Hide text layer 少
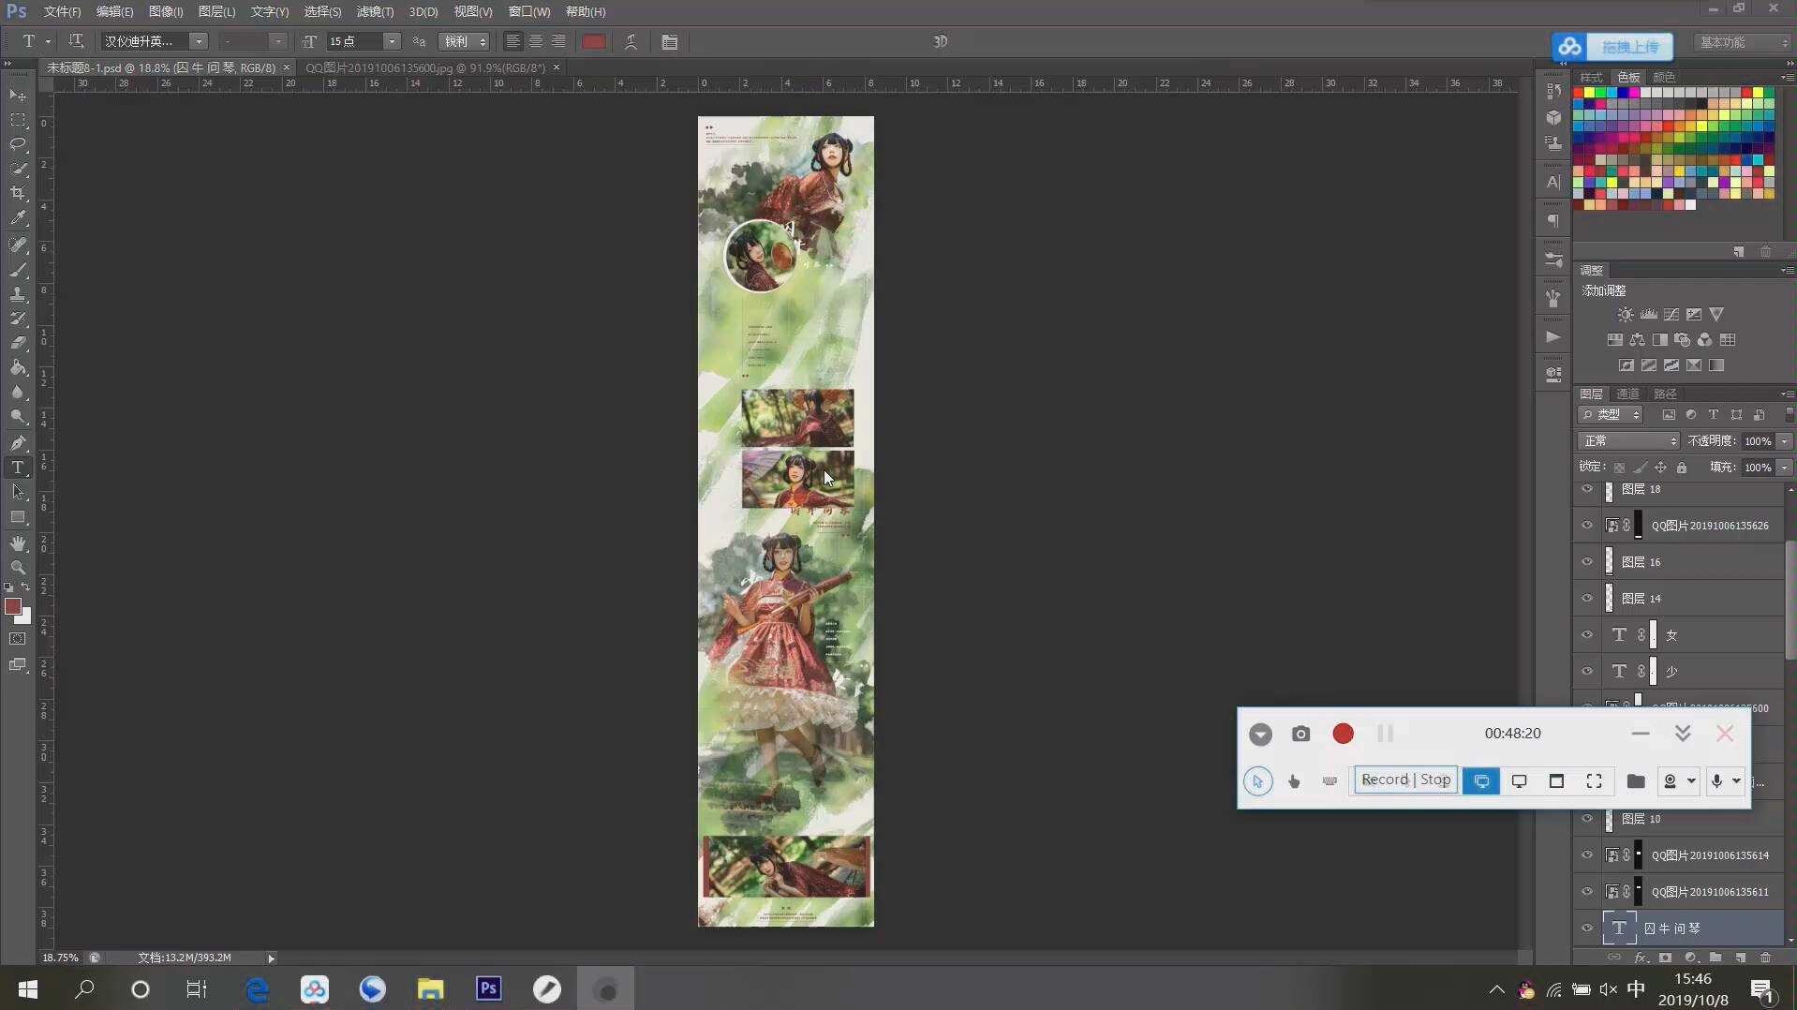 [x=1587, y=672]
